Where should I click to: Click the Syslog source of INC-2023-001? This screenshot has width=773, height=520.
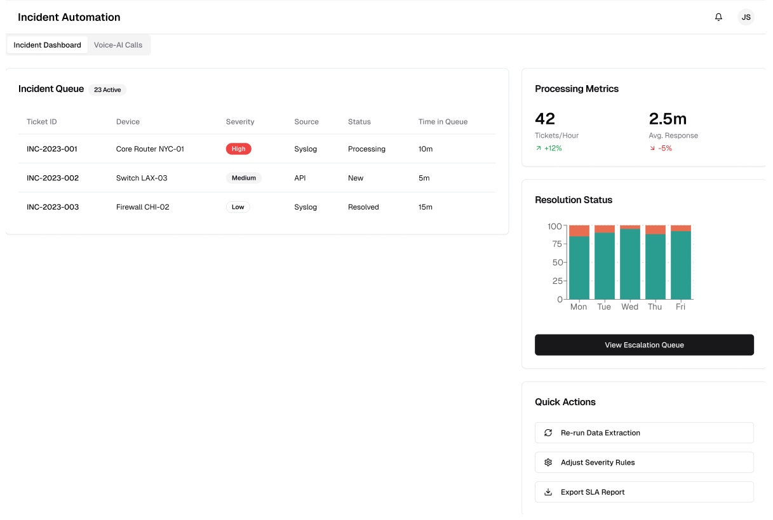tap(306, 149)
